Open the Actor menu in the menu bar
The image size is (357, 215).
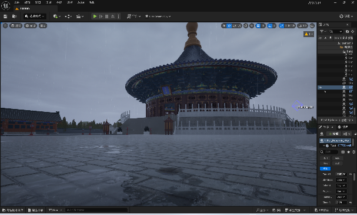coord(81,2)
